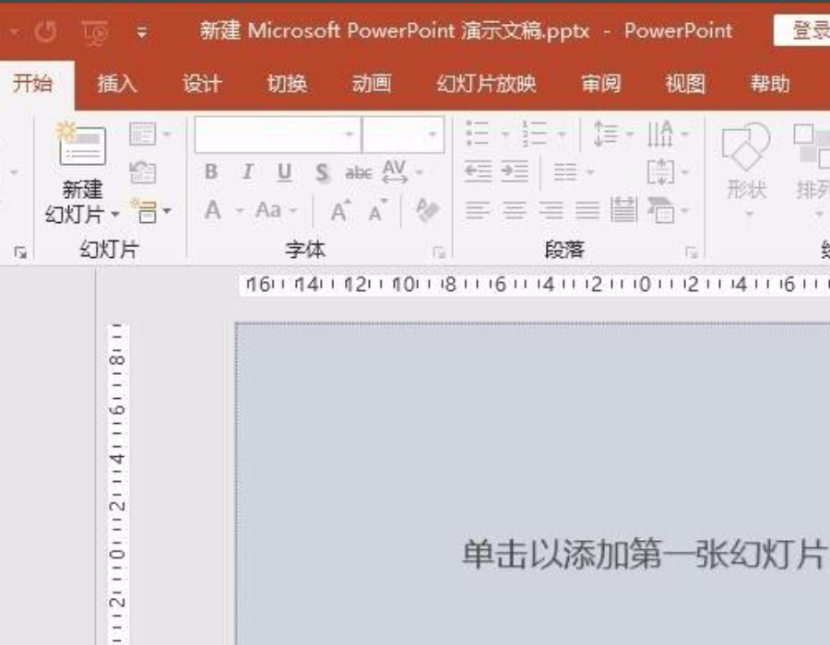The height and width of the screenshot is (645, 830).
Task: Switch to the 开始 (Home) tab
Action: pyautogui.click(x=33, y=84)
